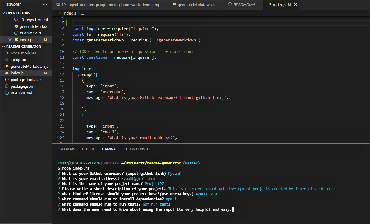Click the ~/Documents/readme-generator path in terminal
This screenshot has height=224, width=370.
pyautogui.click(x=151, y=163)
